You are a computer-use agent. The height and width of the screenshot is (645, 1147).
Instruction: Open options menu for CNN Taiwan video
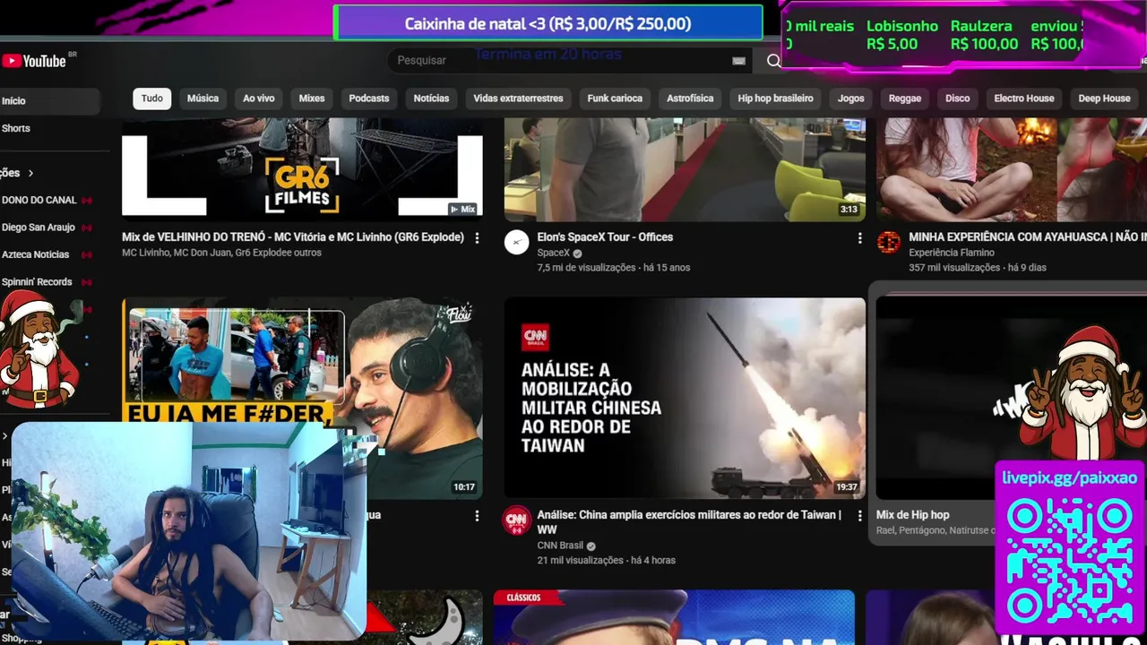click(859, 516)
